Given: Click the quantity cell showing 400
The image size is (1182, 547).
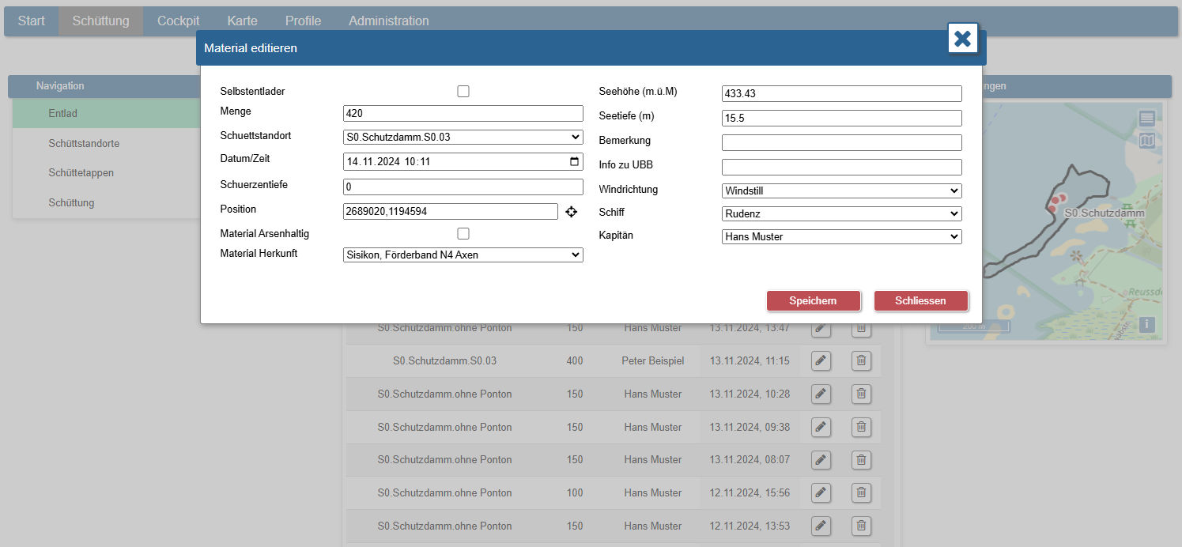Looking at the screenshot, I should (575, 361).
